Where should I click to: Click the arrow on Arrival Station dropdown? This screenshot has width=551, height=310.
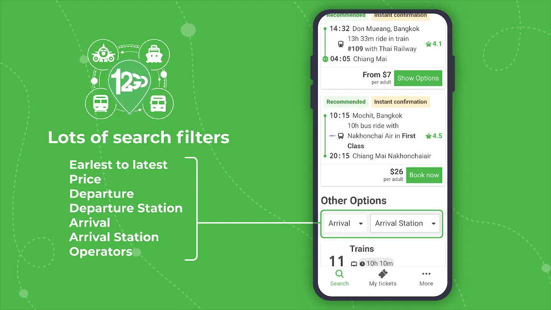click(x=433, y=224)
